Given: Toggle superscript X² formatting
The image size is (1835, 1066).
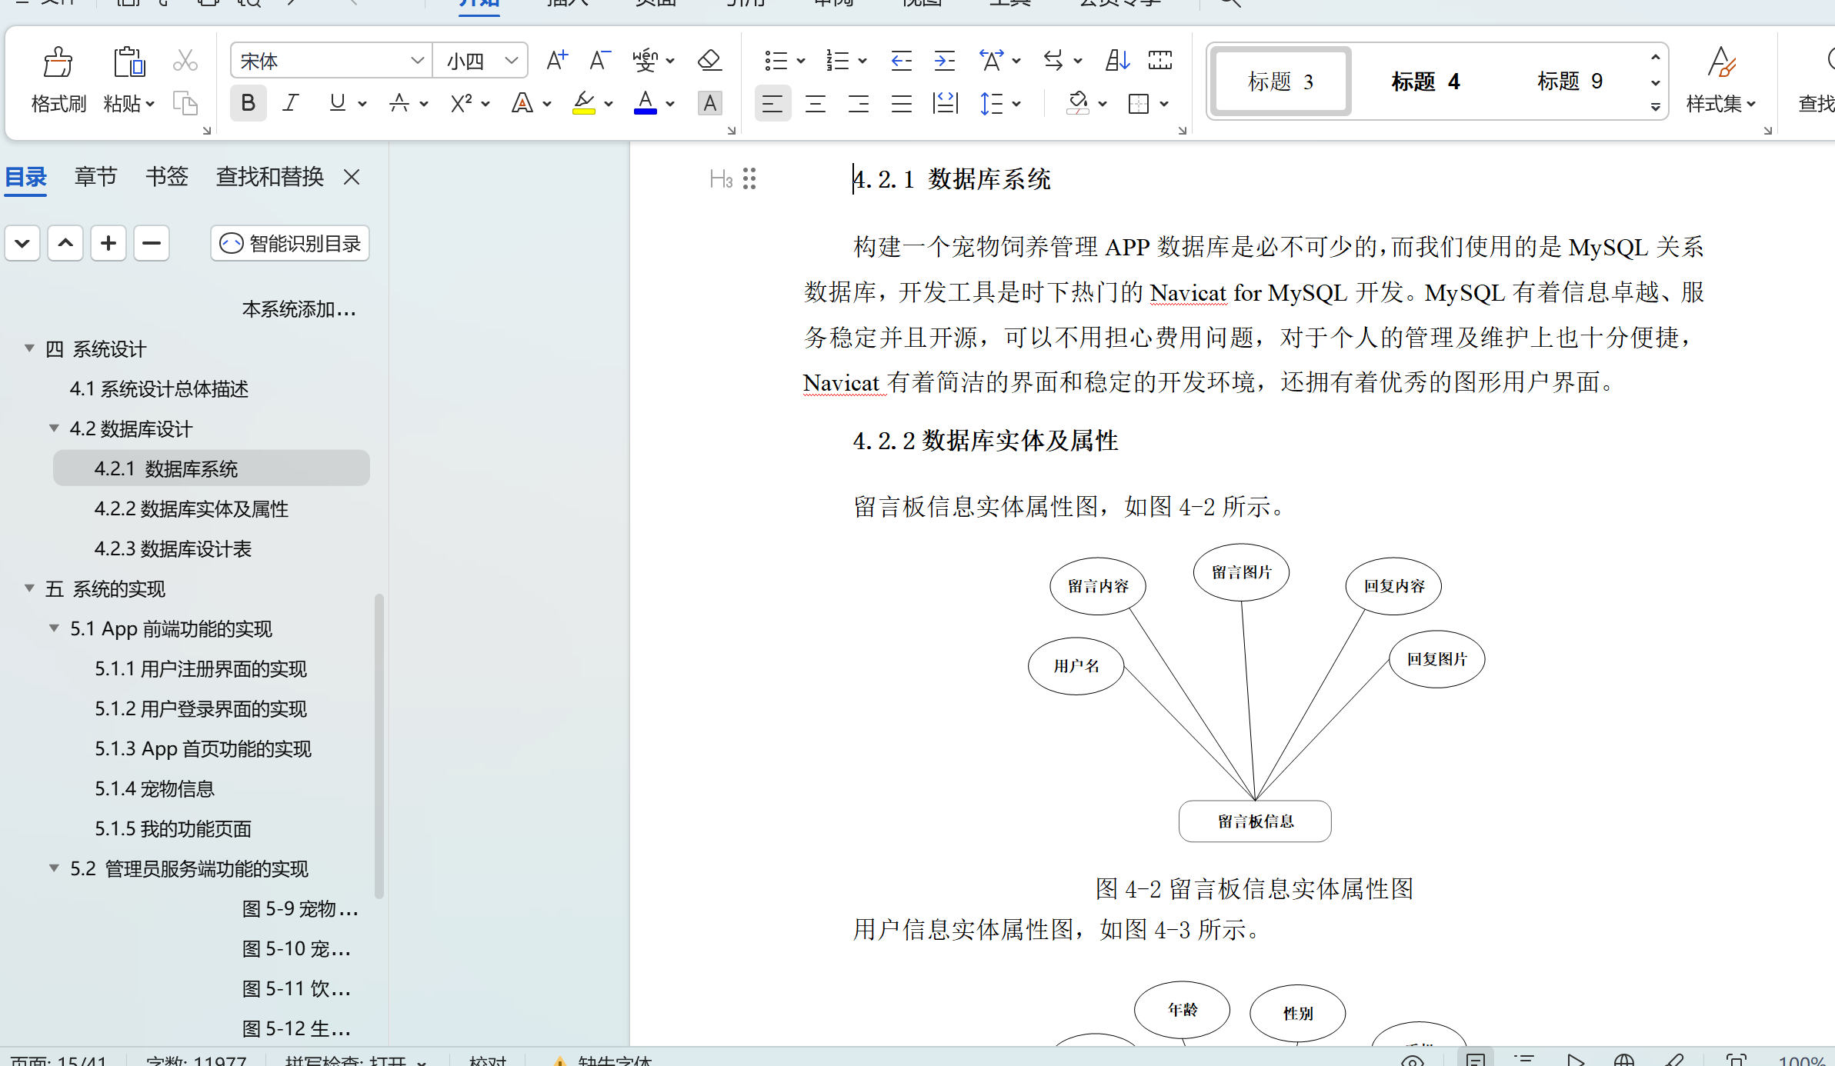Looking at the screenshot, I should [461, 103].
